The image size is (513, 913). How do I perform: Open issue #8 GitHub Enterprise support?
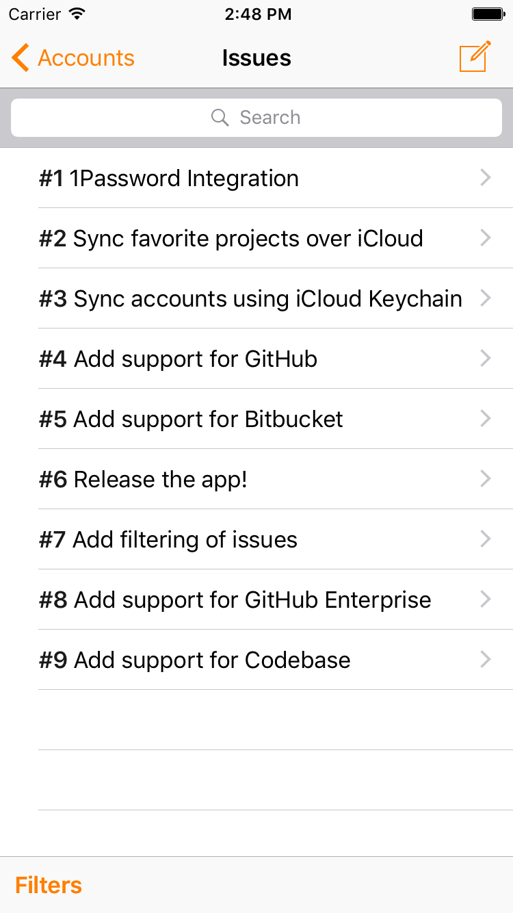pyautogui.click(x=235, y=600)
